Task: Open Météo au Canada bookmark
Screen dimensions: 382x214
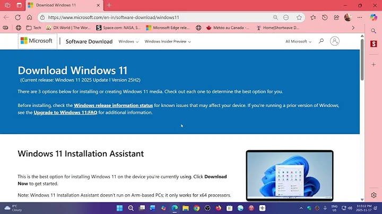Action: coord(228,28)
